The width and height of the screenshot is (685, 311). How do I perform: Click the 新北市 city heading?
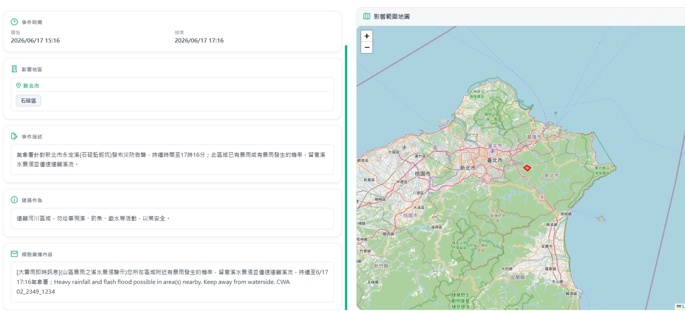click(x=31, y=86)
